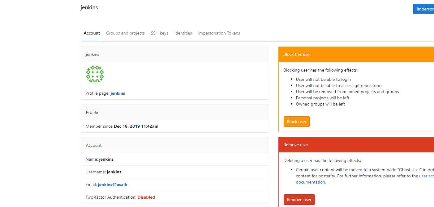The width and height of the screenshot is (434, 207).
Task: Click 'User will be removed from joined projects and groups'
Action: 347,92
